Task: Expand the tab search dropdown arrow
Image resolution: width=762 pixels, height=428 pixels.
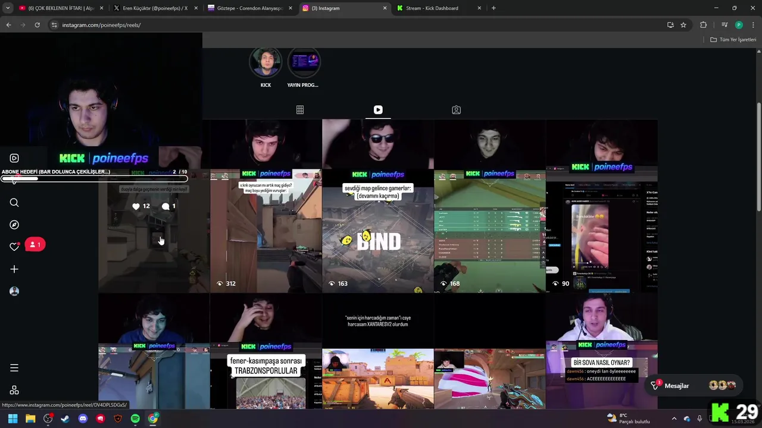Action: click(8, 8)
